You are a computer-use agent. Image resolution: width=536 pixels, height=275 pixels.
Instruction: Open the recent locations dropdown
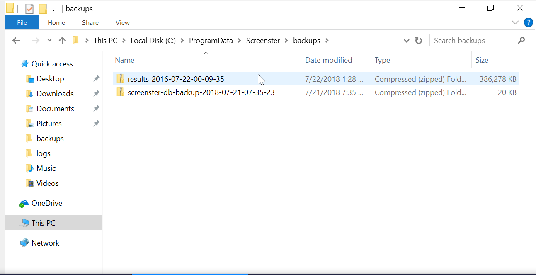(x=50, y=41)
